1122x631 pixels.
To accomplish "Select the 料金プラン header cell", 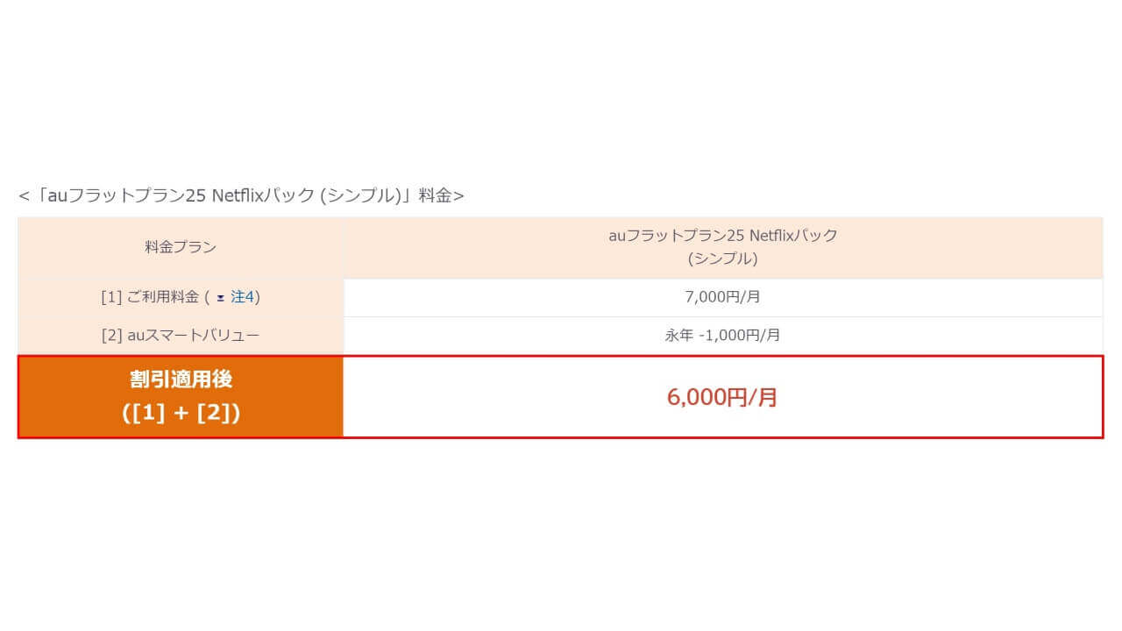I will pyautogui.click(x=181, y=247).
